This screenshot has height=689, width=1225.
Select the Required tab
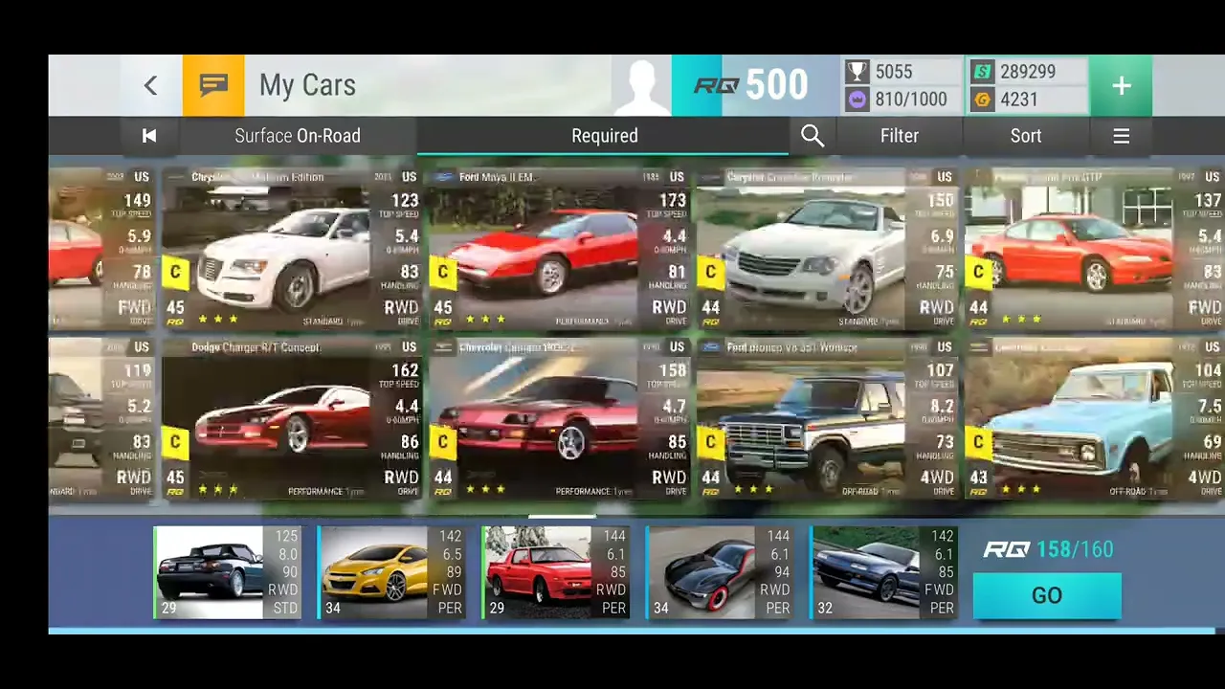pyautogui.click(x=604, y=136)
